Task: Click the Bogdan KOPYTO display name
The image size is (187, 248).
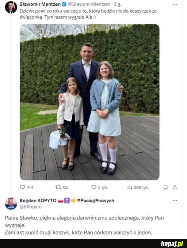Action: 38,200
